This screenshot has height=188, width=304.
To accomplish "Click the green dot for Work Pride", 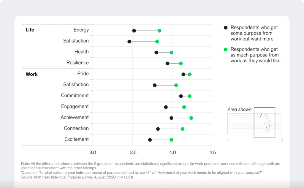I will click(x=190, y=74).
